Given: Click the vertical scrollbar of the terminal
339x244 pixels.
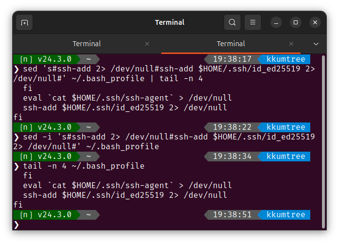Looking at the screenshot, I should [x=323, y=141].
